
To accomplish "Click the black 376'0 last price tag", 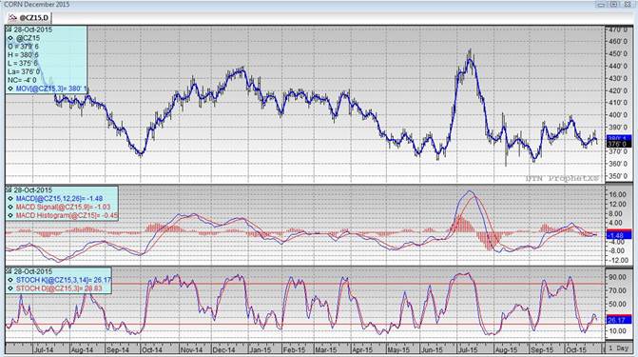I will coord(618,144).
